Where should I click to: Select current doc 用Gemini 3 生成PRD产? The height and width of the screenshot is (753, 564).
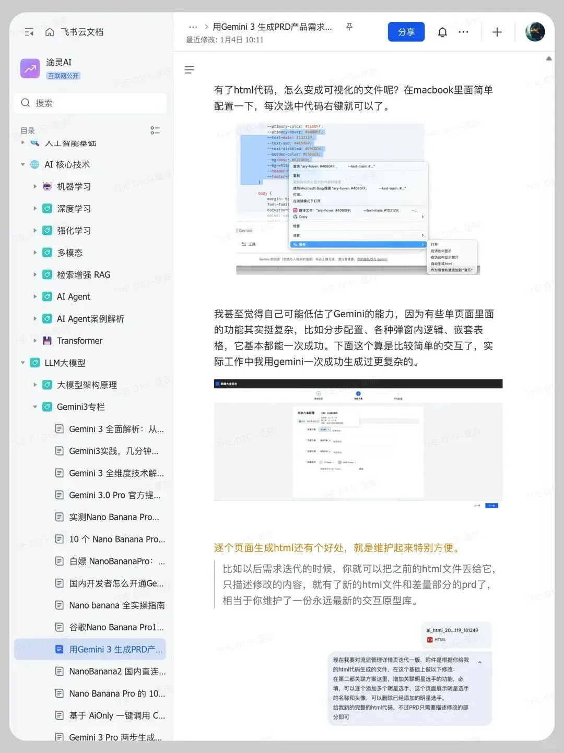point(90,649)
